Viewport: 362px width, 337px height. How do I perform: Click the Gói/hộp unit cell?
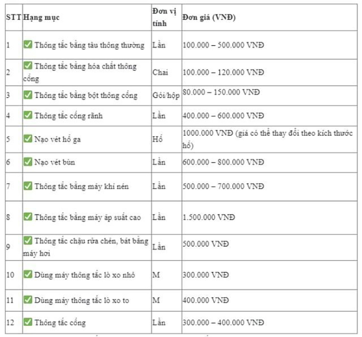pos(166,95)
